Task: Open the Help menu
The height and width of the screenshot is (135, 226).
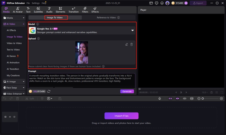Action: (x=44, y=3)
